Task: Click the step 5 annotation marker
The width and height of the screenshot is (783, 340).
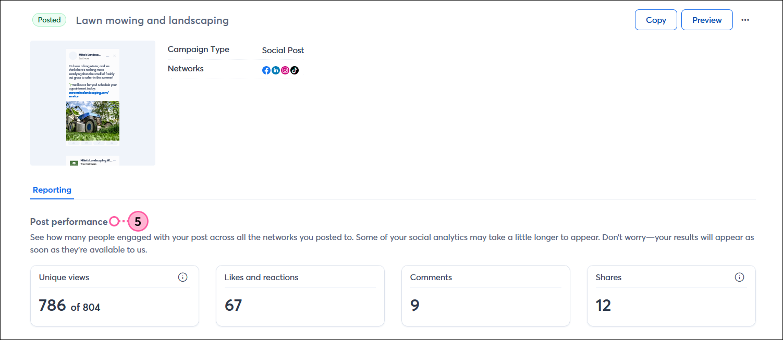Action: click(138, 221)
